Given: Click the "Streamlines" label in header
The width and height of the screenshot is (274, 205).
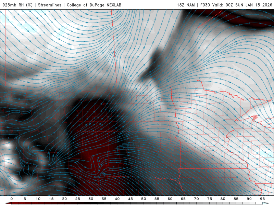Looking at the screenshot, I should 50,5.
